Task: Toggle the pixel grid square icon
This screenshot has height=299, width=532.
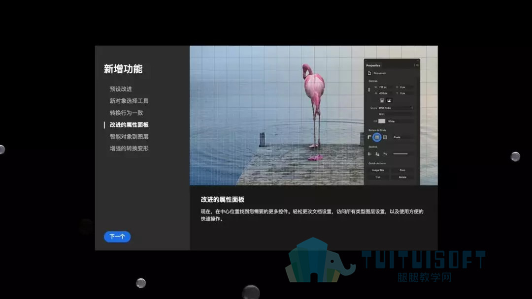Action: 385,137
